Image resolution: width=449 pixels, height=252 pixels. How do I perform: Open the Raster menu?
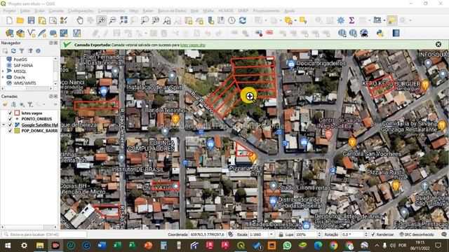click(148, 11)
